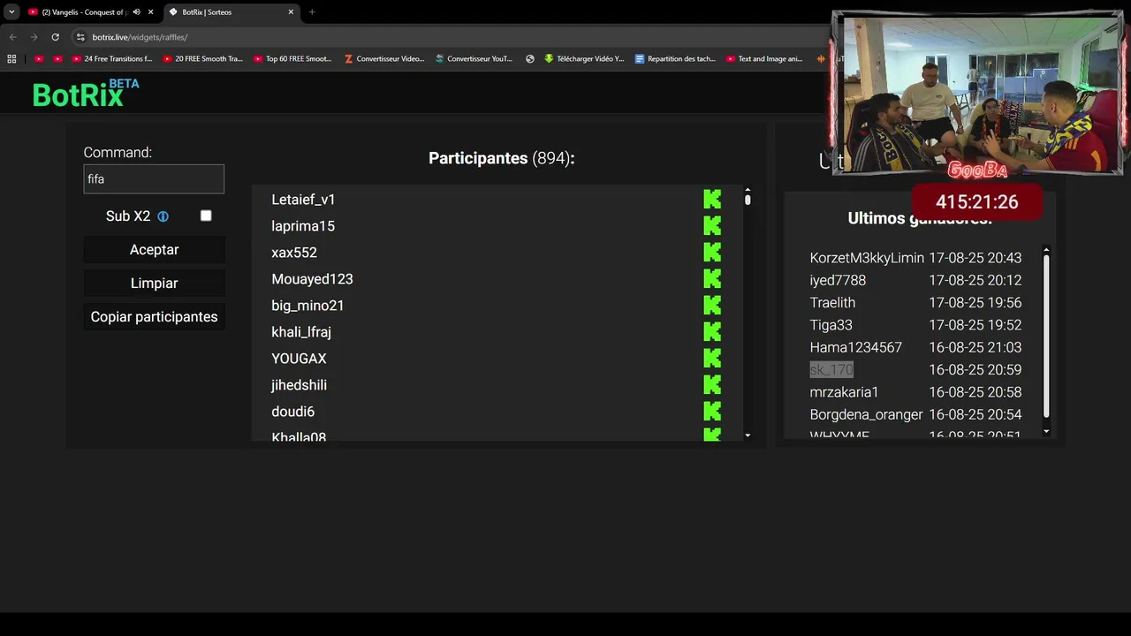Click the Command input field
The height and width of the screenshot is (636, 1131).
click(x=154, y=179)
